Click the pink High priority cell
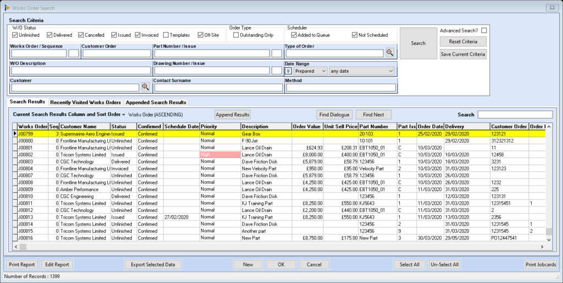The image size is (563, 283). [220, 155]
